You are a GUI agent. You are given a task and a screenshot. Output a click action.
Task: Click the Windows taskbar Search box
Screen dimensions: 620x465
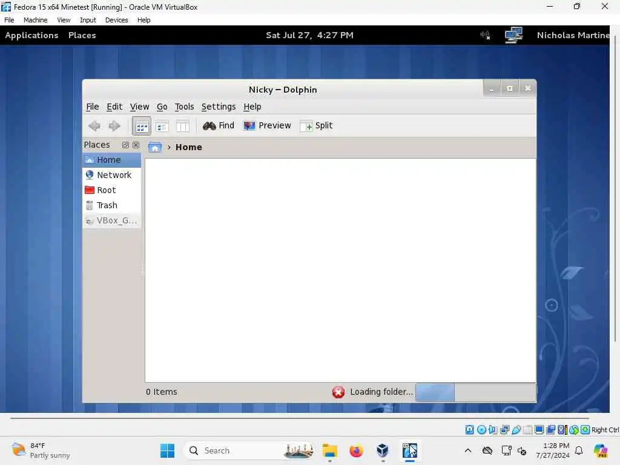pyautogui.click(x=249, y=450)
